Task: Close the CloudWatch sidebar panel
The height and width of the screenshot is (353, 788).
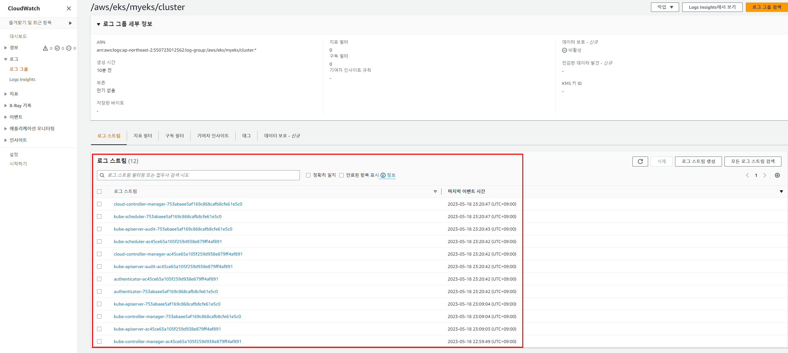Action: click(x=69, y=8)
